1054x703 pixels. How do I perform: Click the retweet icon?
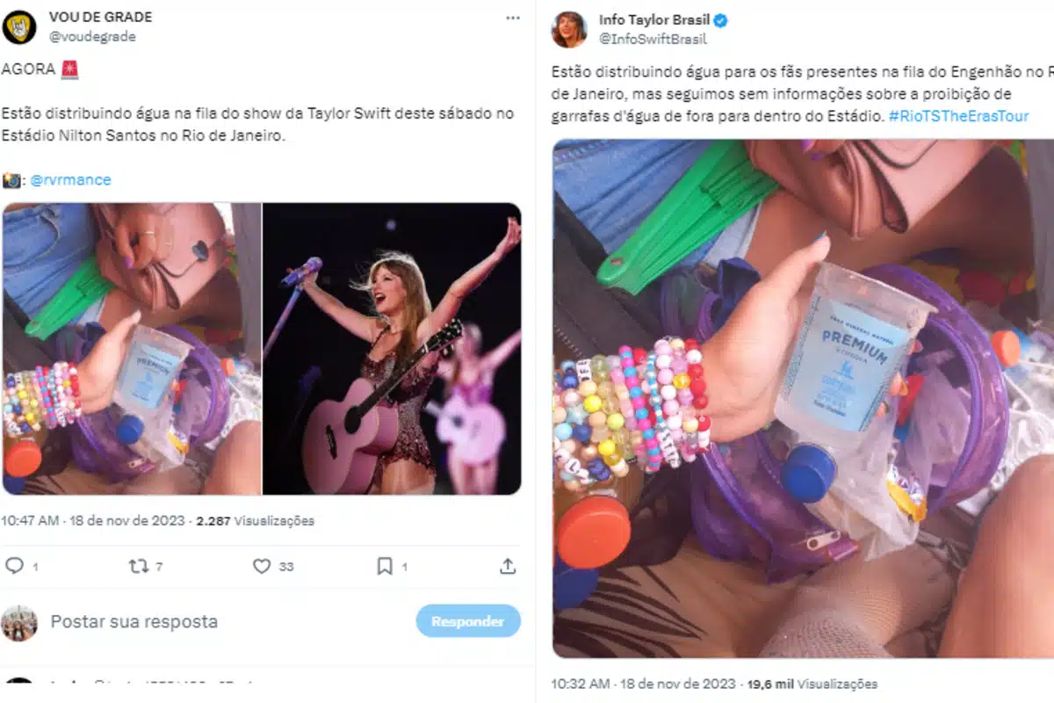tap(138, 566)
